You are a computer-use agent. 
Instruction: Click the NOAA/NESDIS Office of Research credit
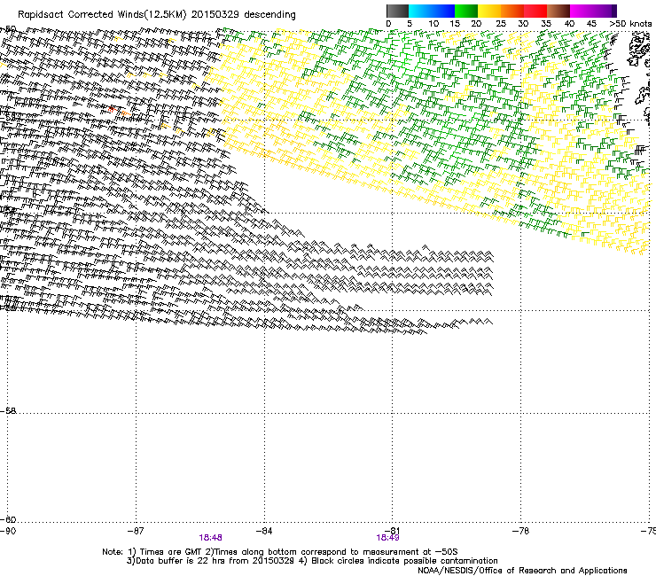click(522, 571)
